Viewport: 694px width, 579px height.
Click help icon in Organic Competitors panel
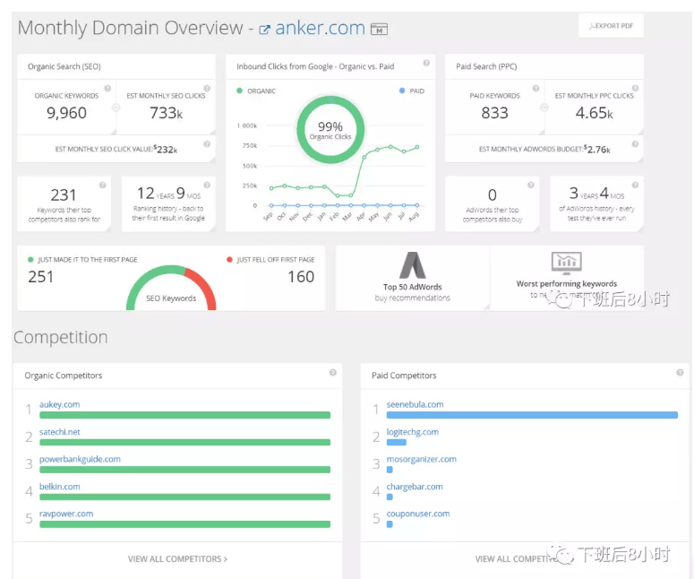332,373
